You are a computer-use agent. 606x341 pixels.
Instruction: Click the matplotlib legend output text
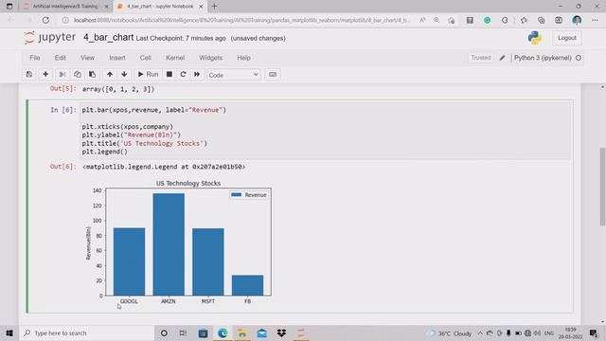pyautogui.click(x=164, y=167)
